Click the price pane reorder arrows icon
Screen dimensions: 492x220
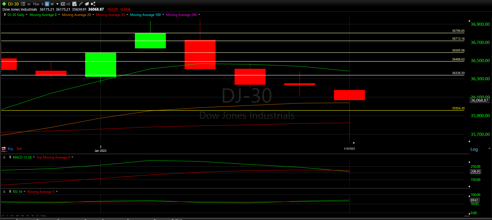tap(5, 15)
